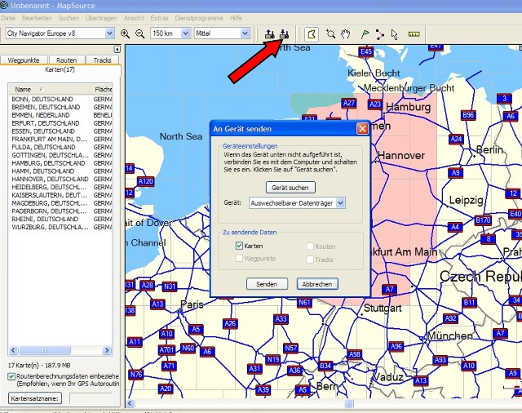Select the Hand pan tool
This screenshot has width=522, height=413.
(x=346, y=34)
